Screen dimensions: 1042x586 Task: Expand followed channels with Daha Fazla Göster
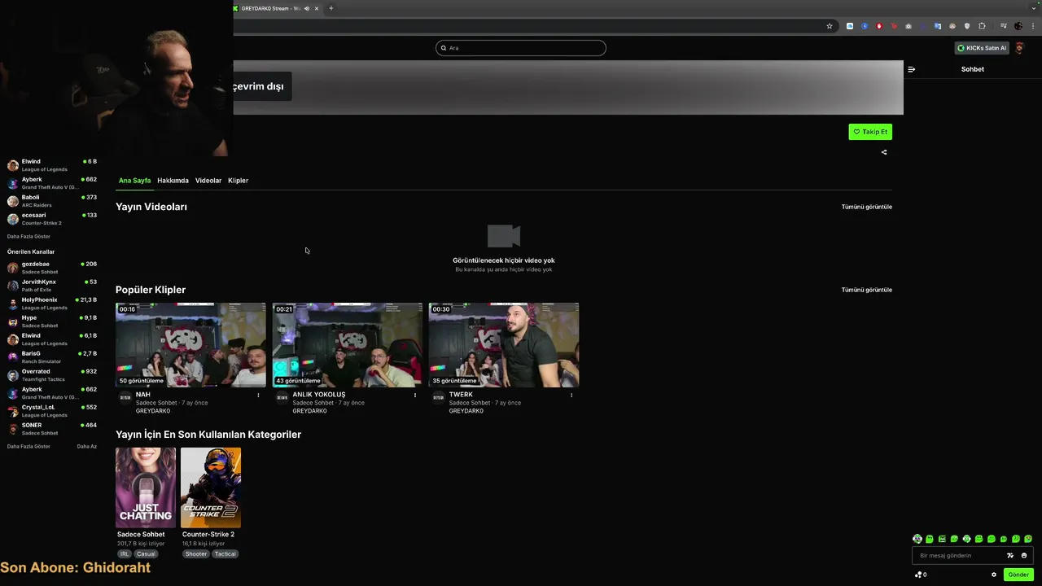pyautogui.click(x=28, y=236)
